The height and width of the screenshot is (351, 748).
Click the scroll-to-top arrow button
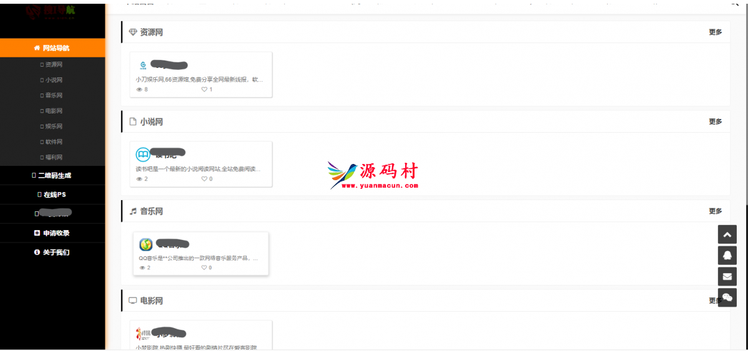727,234
